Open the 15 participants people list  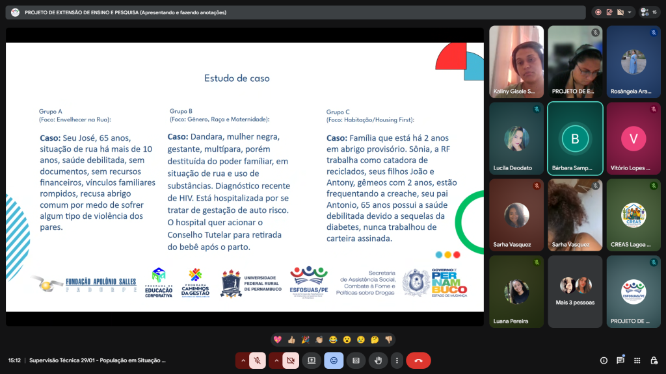[x=648, y=12]
